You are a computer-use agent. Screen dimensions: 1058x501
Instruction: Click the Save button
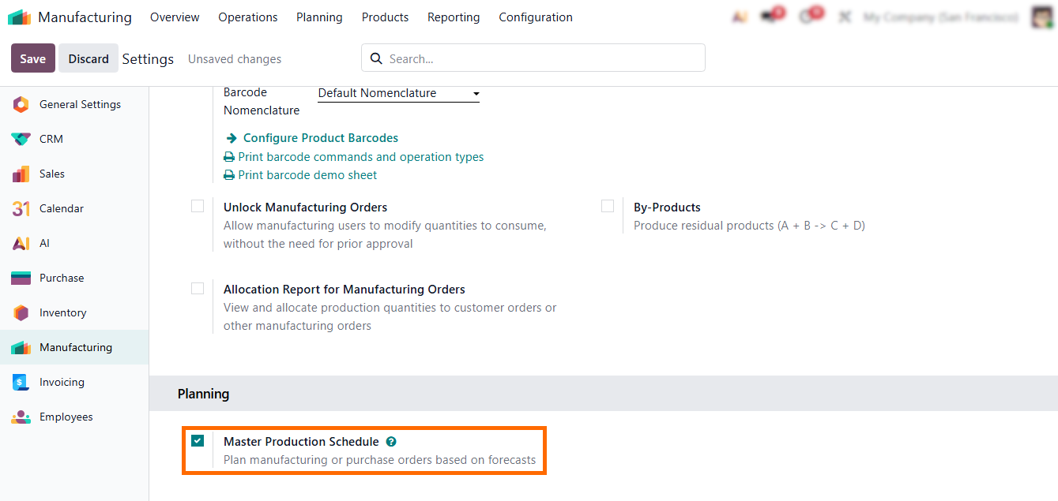coord(32,58)
